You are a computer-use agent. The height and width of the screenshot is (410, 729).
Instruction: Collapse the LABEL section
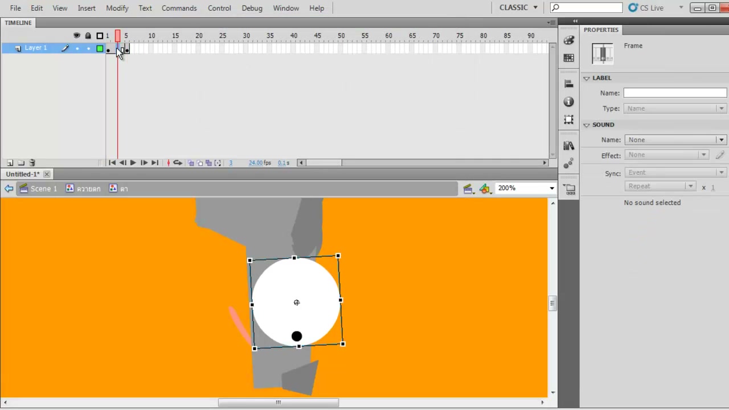(587, 78)
